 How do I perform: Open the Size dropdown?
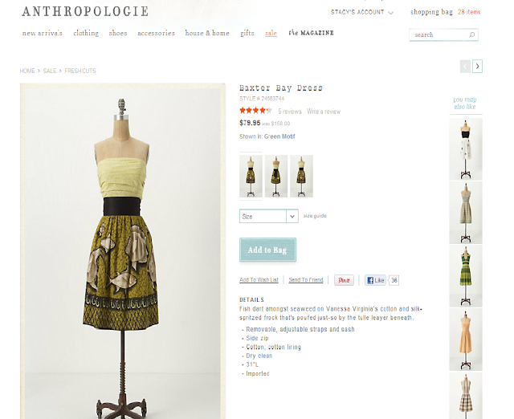tap(269, 216)
